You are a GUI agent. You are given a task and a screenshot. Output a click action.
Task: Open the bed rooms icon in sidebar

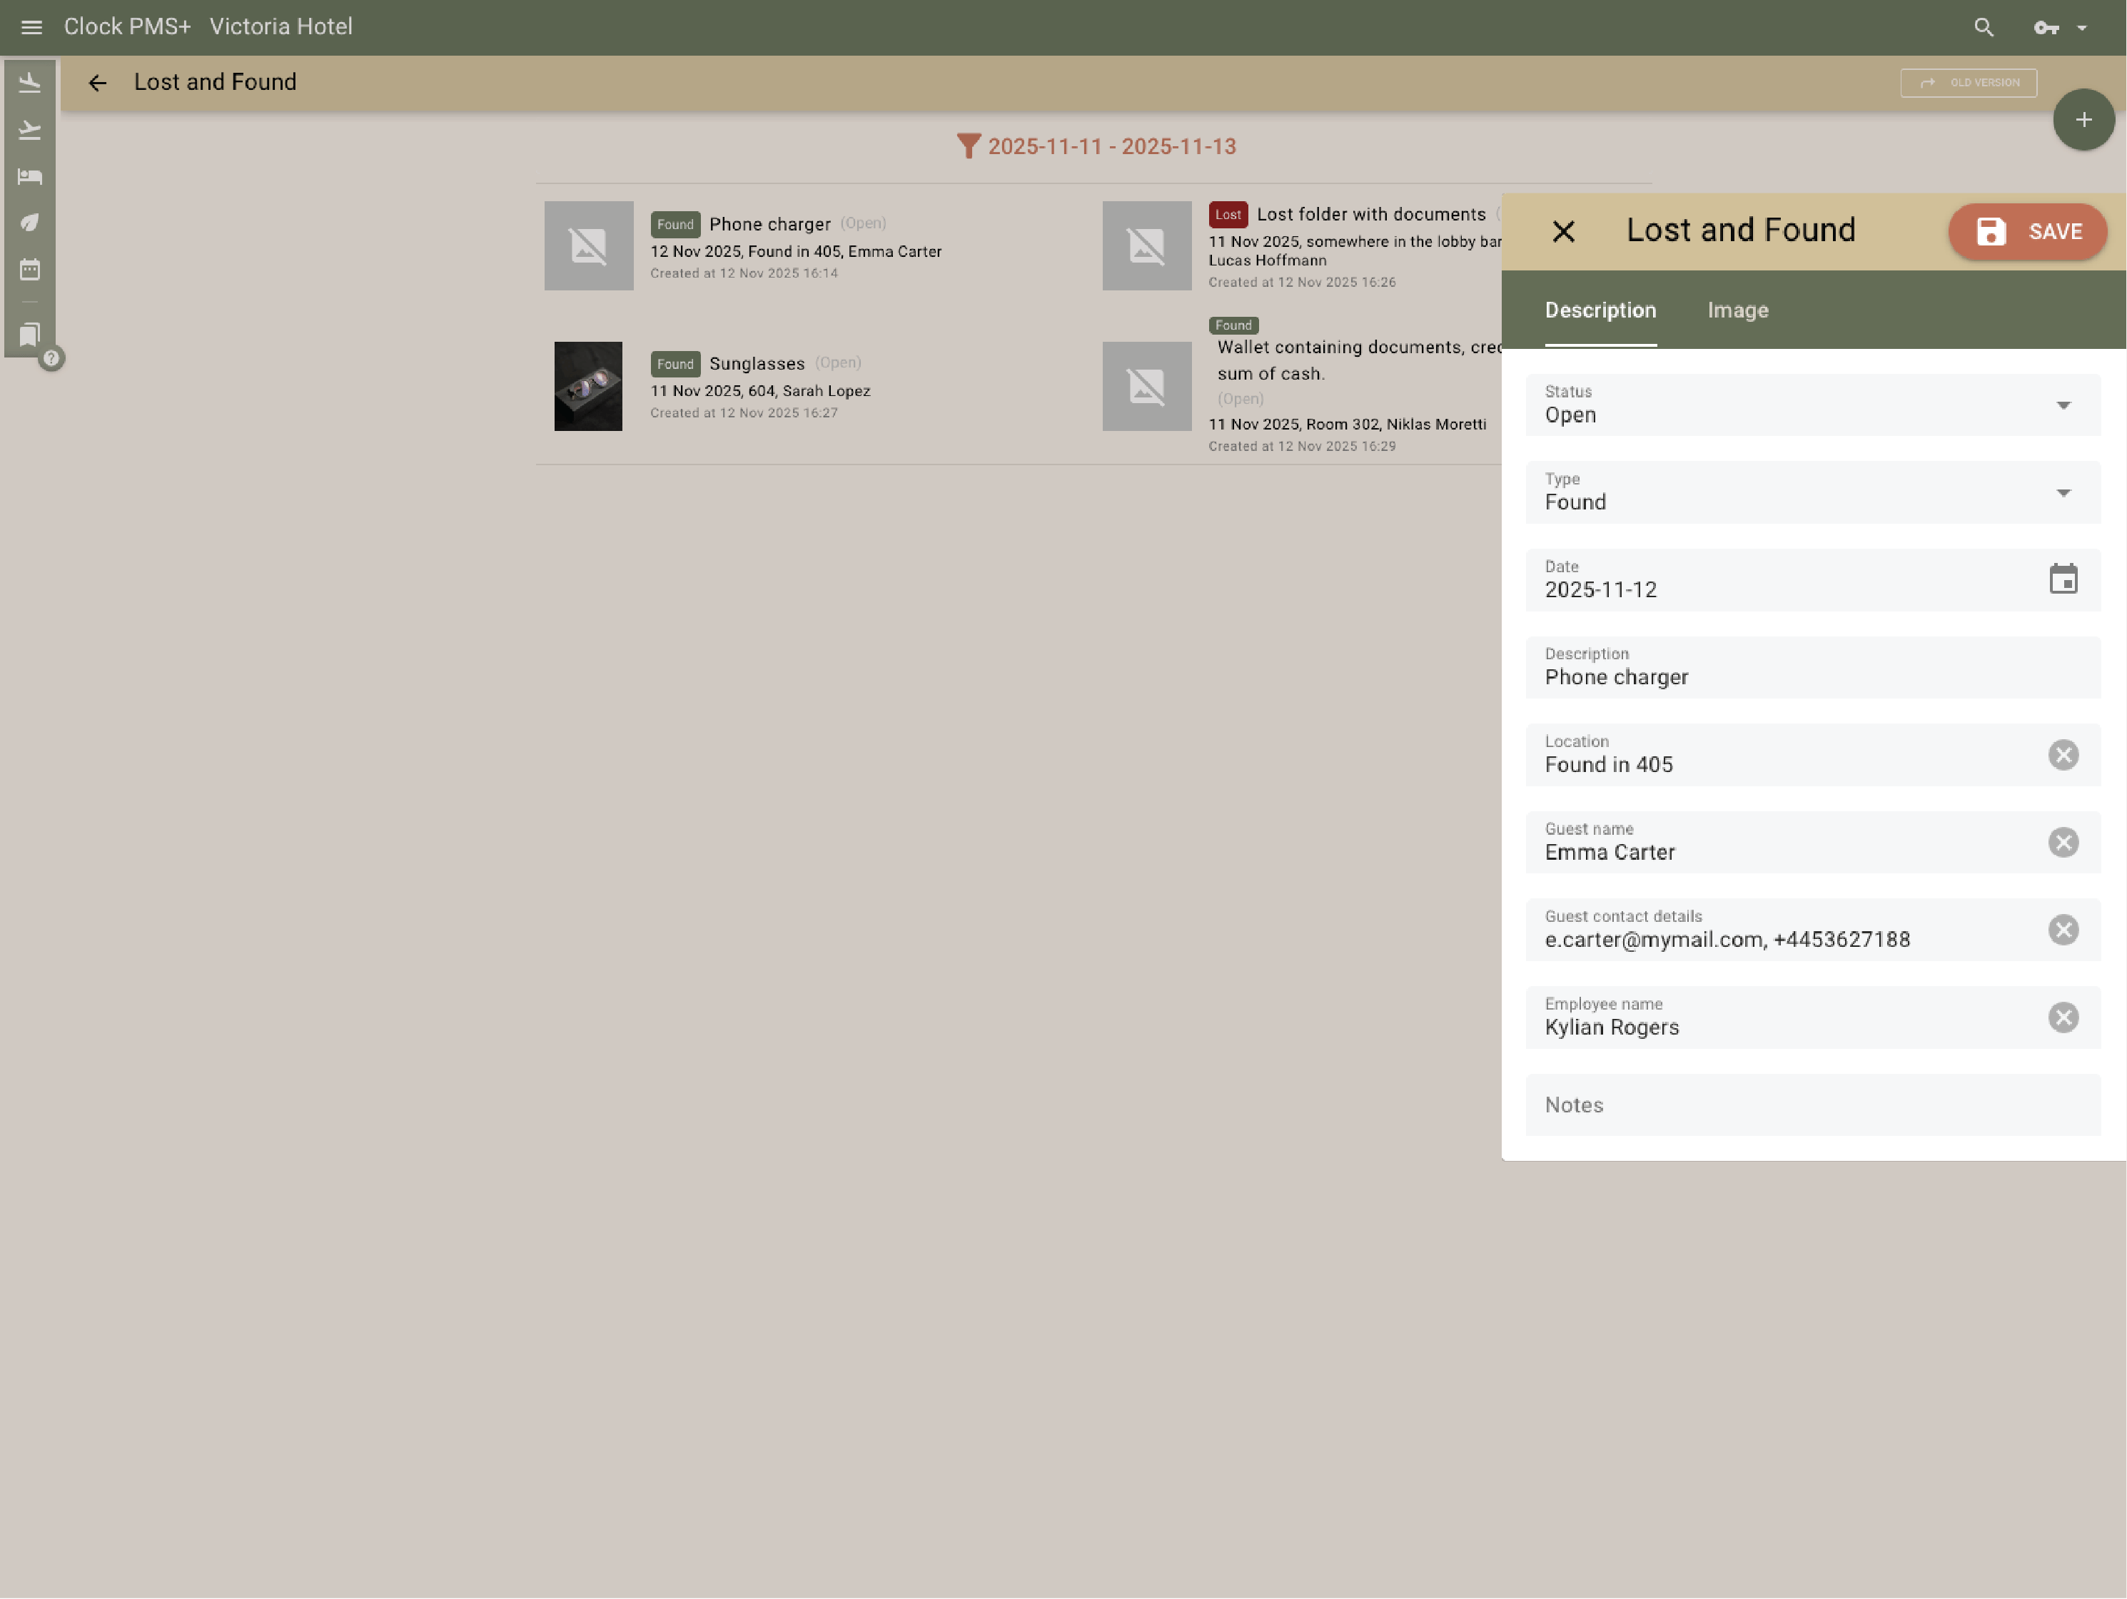[x=30, y=177]
